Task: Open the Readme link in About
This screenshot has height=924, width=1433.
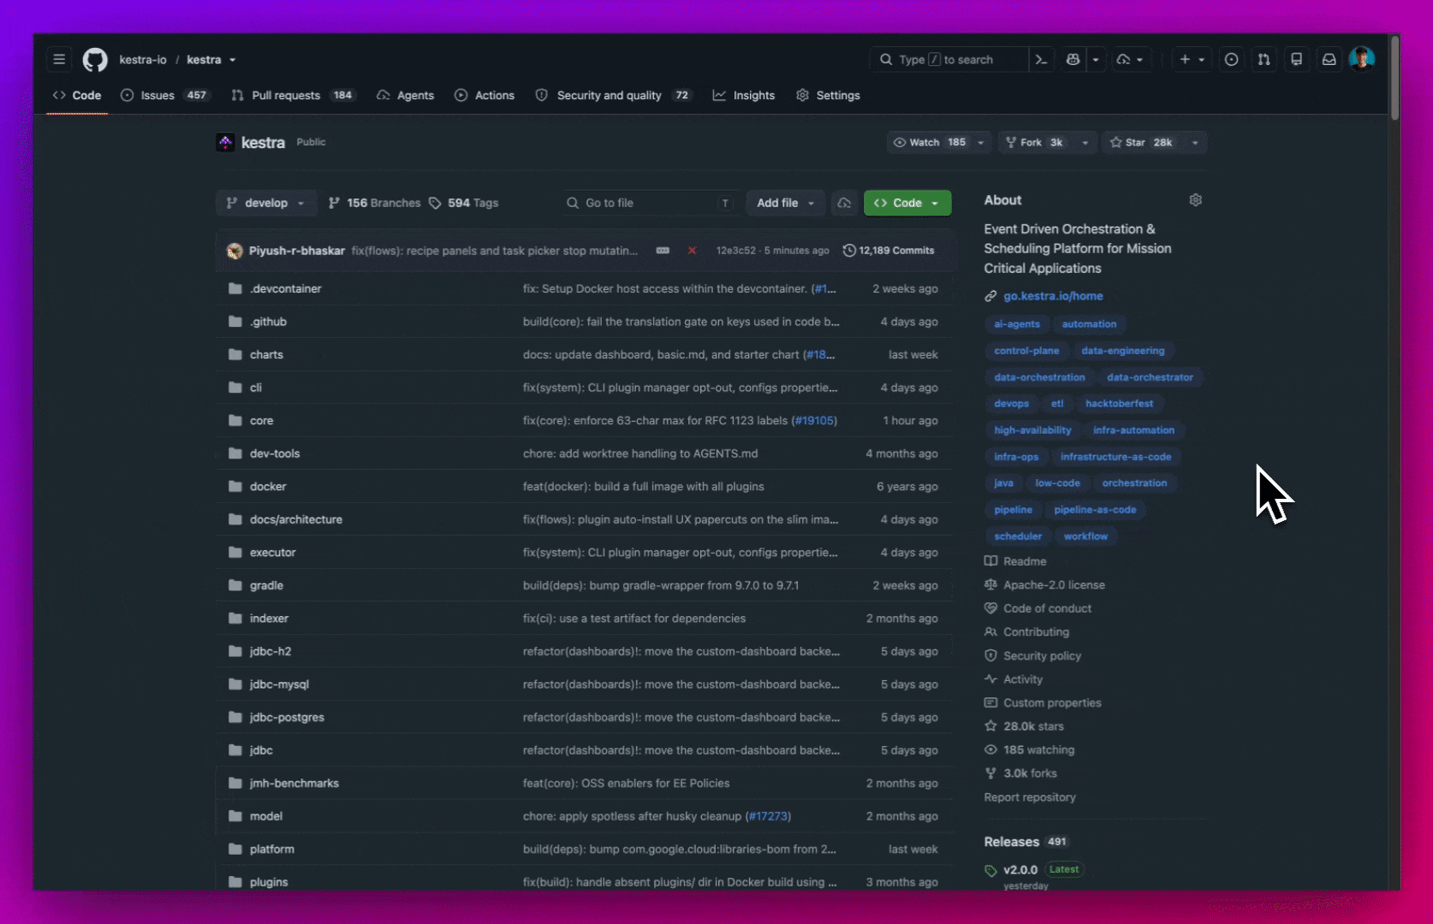Action: point(1025,561)
